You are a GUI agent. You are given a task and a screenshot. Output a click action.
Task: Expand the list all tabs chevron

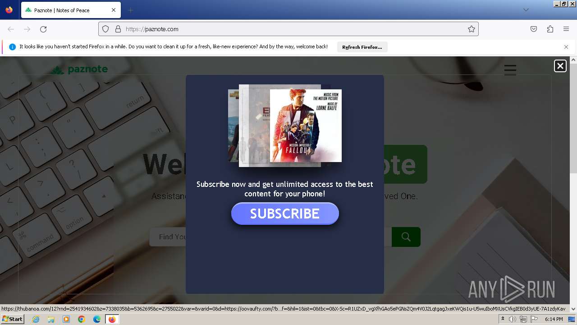tap(526, 10)
